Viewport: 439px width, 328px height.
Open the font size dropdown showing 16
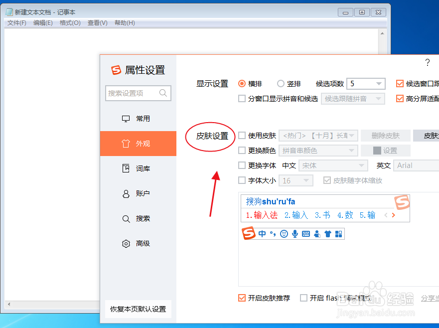click(296, 180)
